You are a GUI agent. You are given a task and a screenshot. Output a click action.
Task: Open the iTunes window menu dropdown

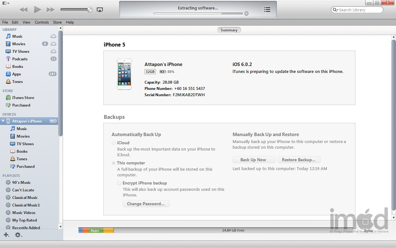[x=5, y=3]
